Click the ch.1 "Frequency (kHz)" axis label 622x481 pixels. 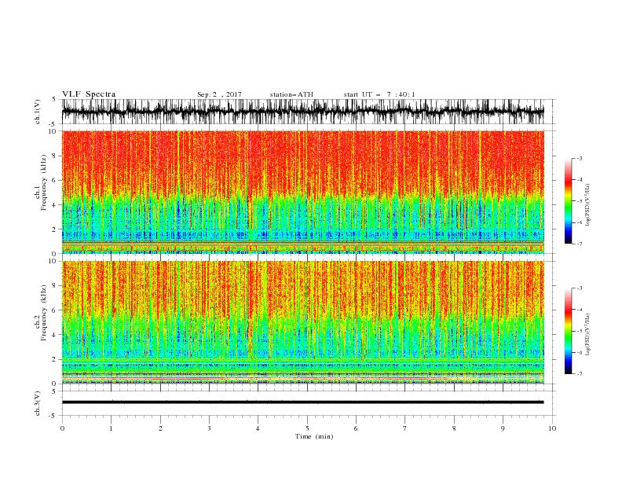[44, 183]
